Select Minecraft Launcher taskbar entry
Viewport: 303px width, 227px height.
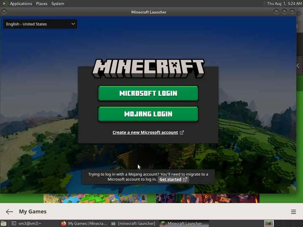click(x=184, y=223)
